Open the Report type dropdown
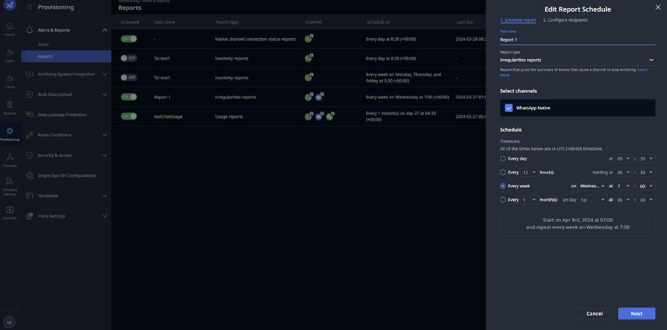 coord(577,60)
